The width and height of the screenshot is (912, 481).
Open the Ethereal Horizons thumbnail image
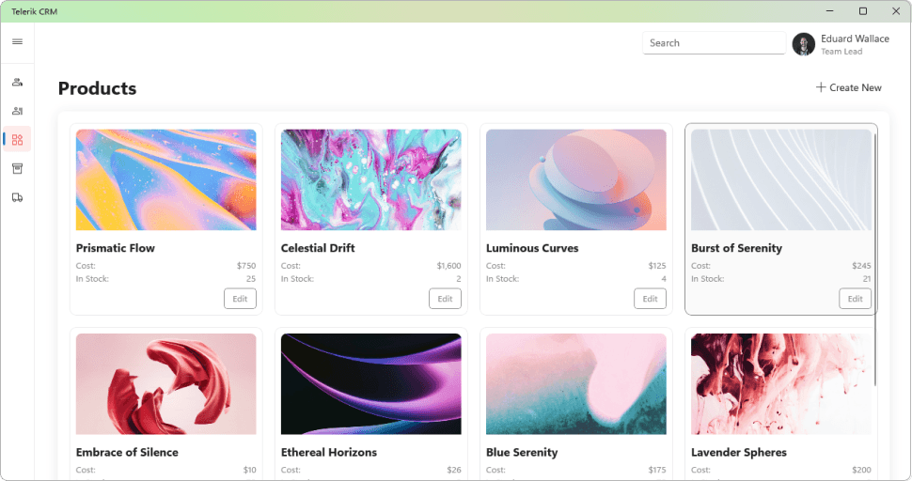point(371,384)
